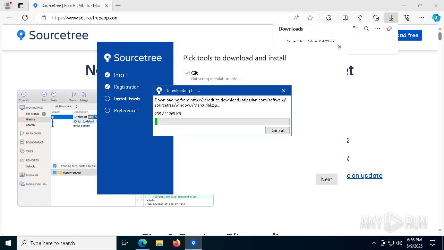Image resolution: width=444 pixels, height=250 pixels.
Task: Select the Preferences step circle
Action: pyautogui.click(x=107, y=110)
